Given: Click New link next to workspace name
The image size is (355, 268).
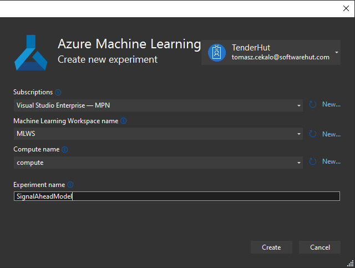Looking at the screenshot, I should click(x=331, y=134).
